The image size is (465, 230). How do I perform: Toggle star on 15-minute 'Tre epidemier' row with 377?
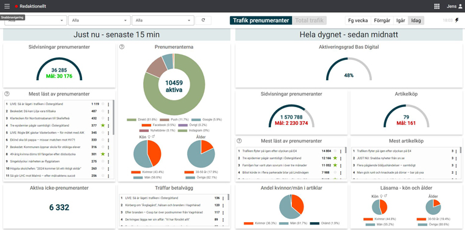103,125
